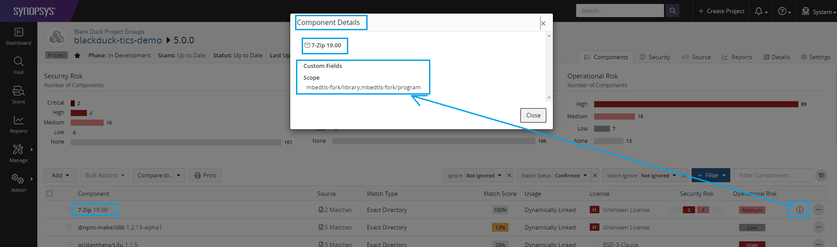The height and width of the screenshot is (247, 837).
Task: Open the blackduck-tics-demo project link
Action: 118,40
